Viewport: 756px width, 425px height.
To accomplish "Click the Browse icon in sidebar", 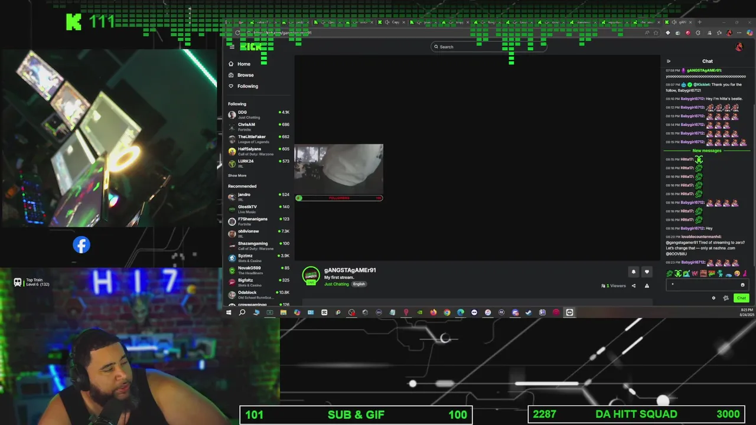I will [231, 75].
